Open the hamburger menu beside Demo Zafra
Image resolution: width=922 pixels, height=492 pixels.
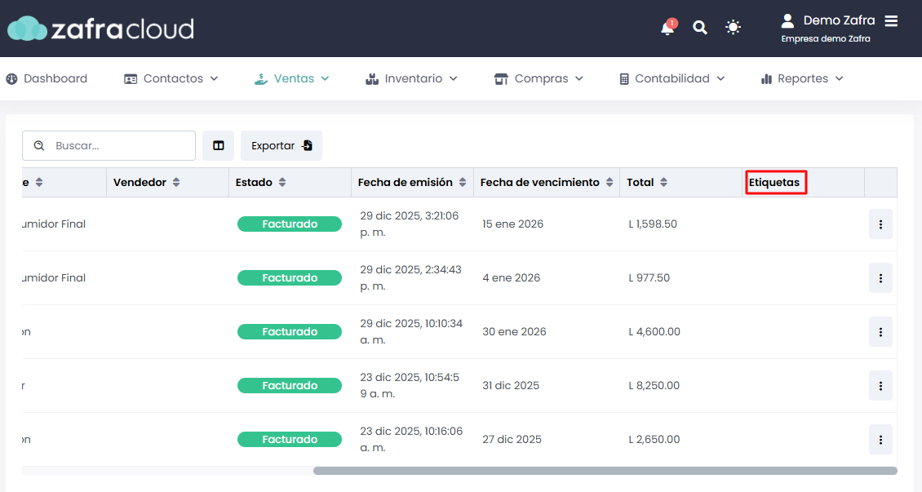(892, 20)
